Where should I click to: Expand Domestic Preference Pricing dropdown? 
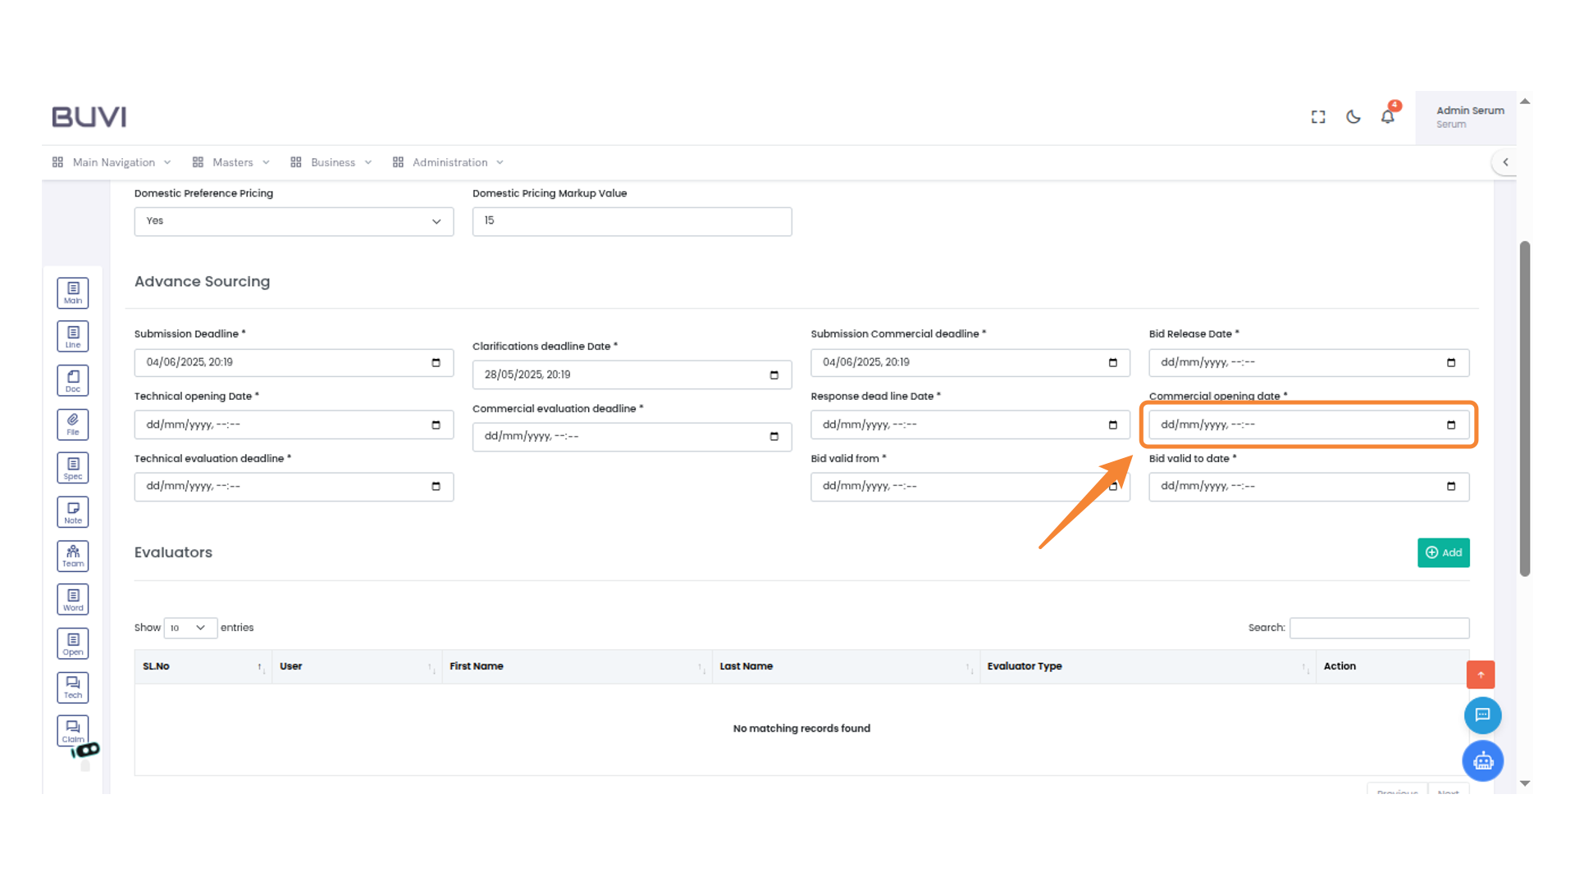tap(294, 221)
